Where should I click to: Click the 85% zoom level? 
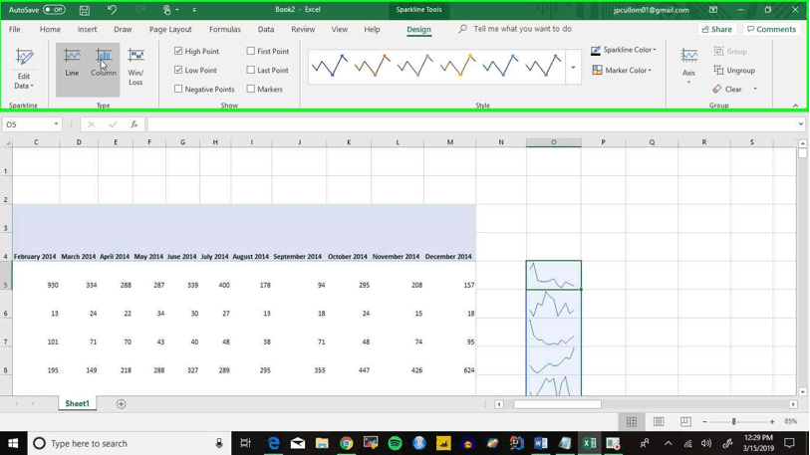pos(790,422)
